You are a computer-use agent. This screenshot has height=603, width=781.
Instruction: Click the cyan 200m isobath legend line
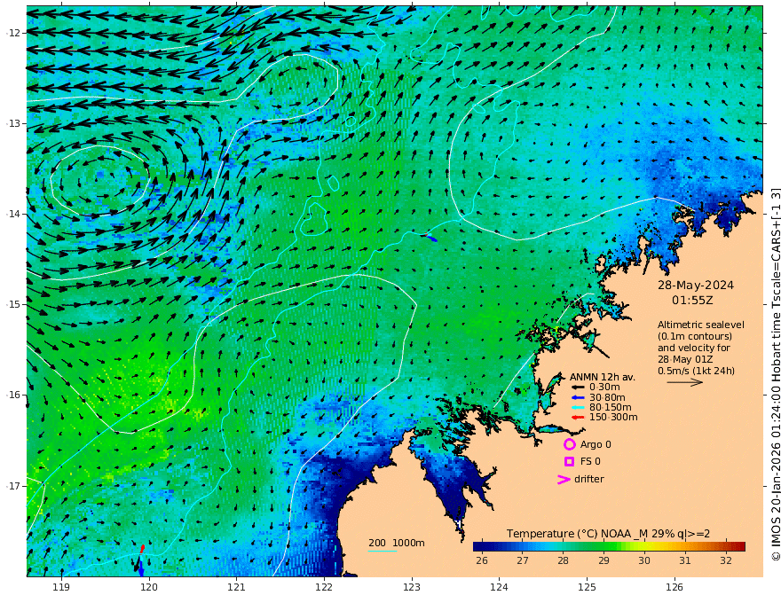[383, 551]
